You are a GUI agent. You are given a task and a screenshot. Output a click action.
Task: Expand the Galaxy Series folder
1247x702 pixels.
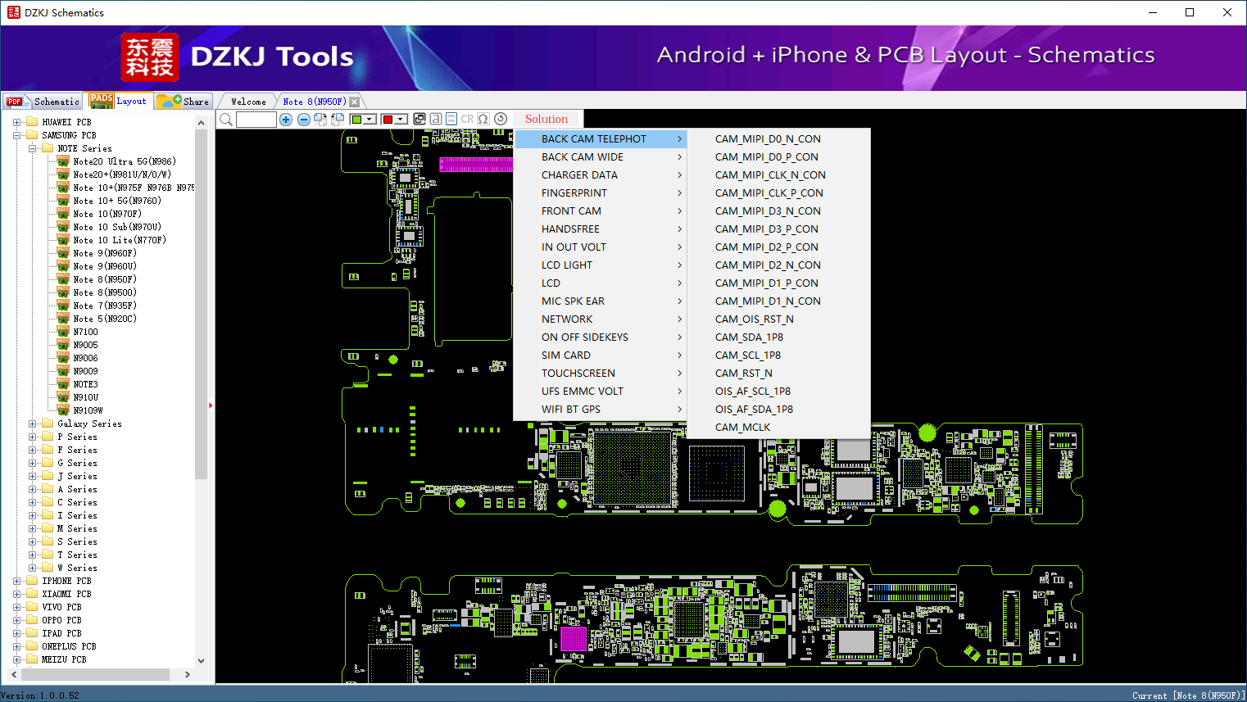33,423
